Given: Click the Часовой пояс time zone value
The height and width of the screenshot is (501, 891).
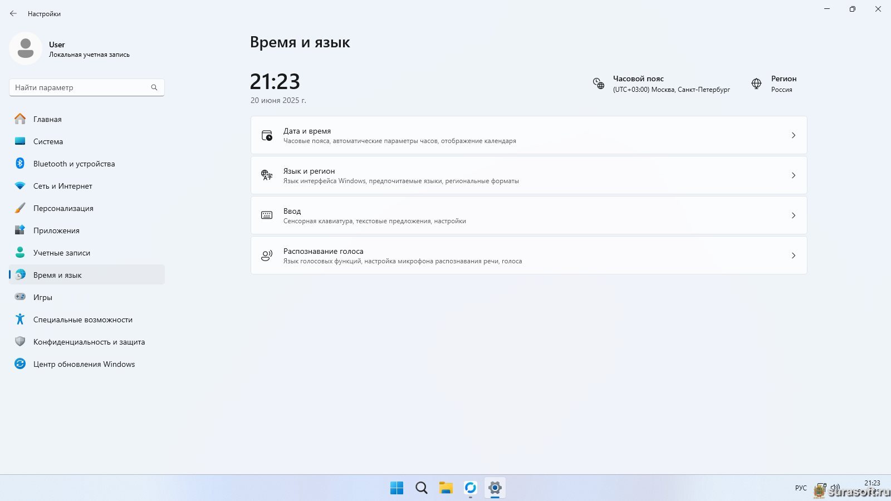Looking at the screenshot, I should [672, 90].
